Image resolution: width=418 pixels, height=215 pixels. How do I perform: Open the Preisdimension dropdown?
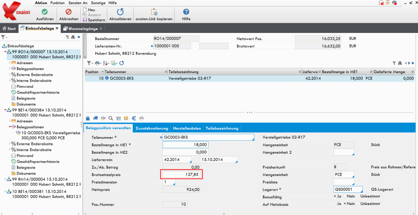(x=174, y=183)
